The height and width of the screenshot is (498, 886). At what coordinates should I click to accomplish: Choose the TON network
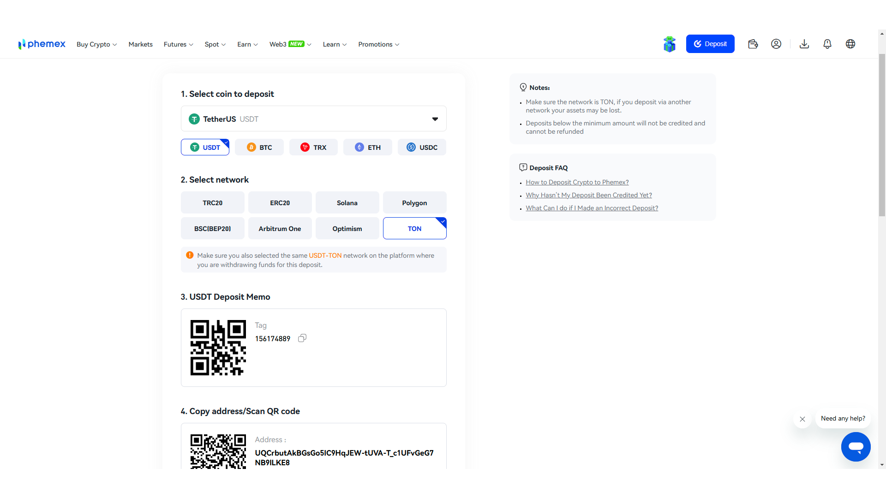[415, 228]
